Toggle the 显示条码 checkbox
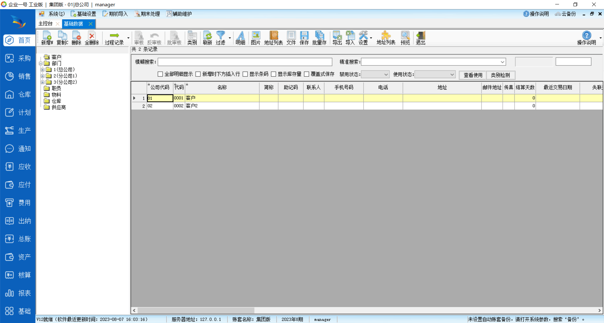This screenshot has width=604, height=323. (245, 74)
